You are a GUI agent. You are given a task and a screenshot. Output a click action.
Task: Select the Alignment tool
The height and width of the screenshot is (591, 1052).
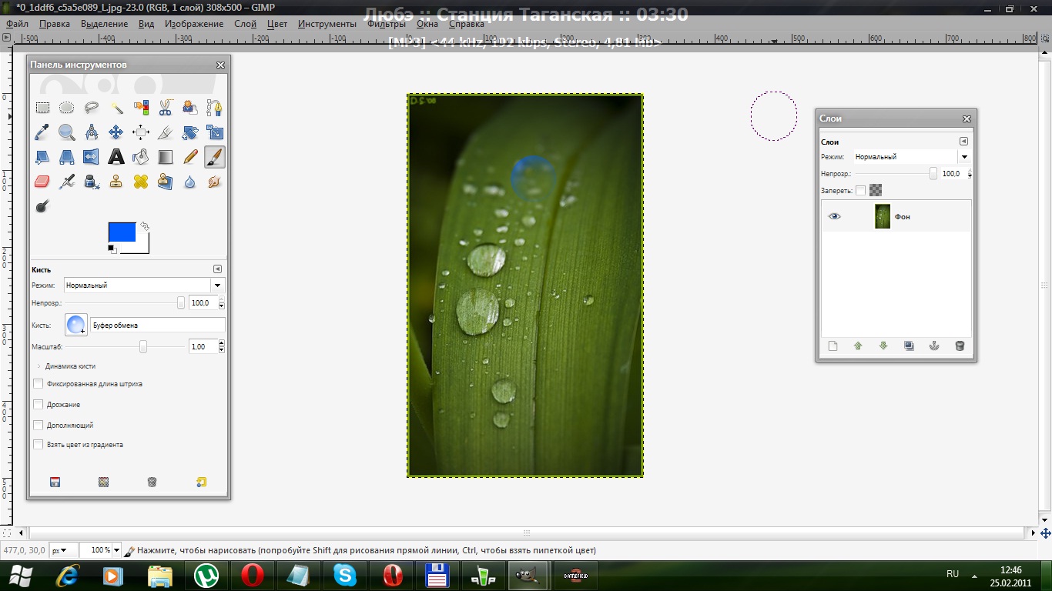click(x=141, y=132)
